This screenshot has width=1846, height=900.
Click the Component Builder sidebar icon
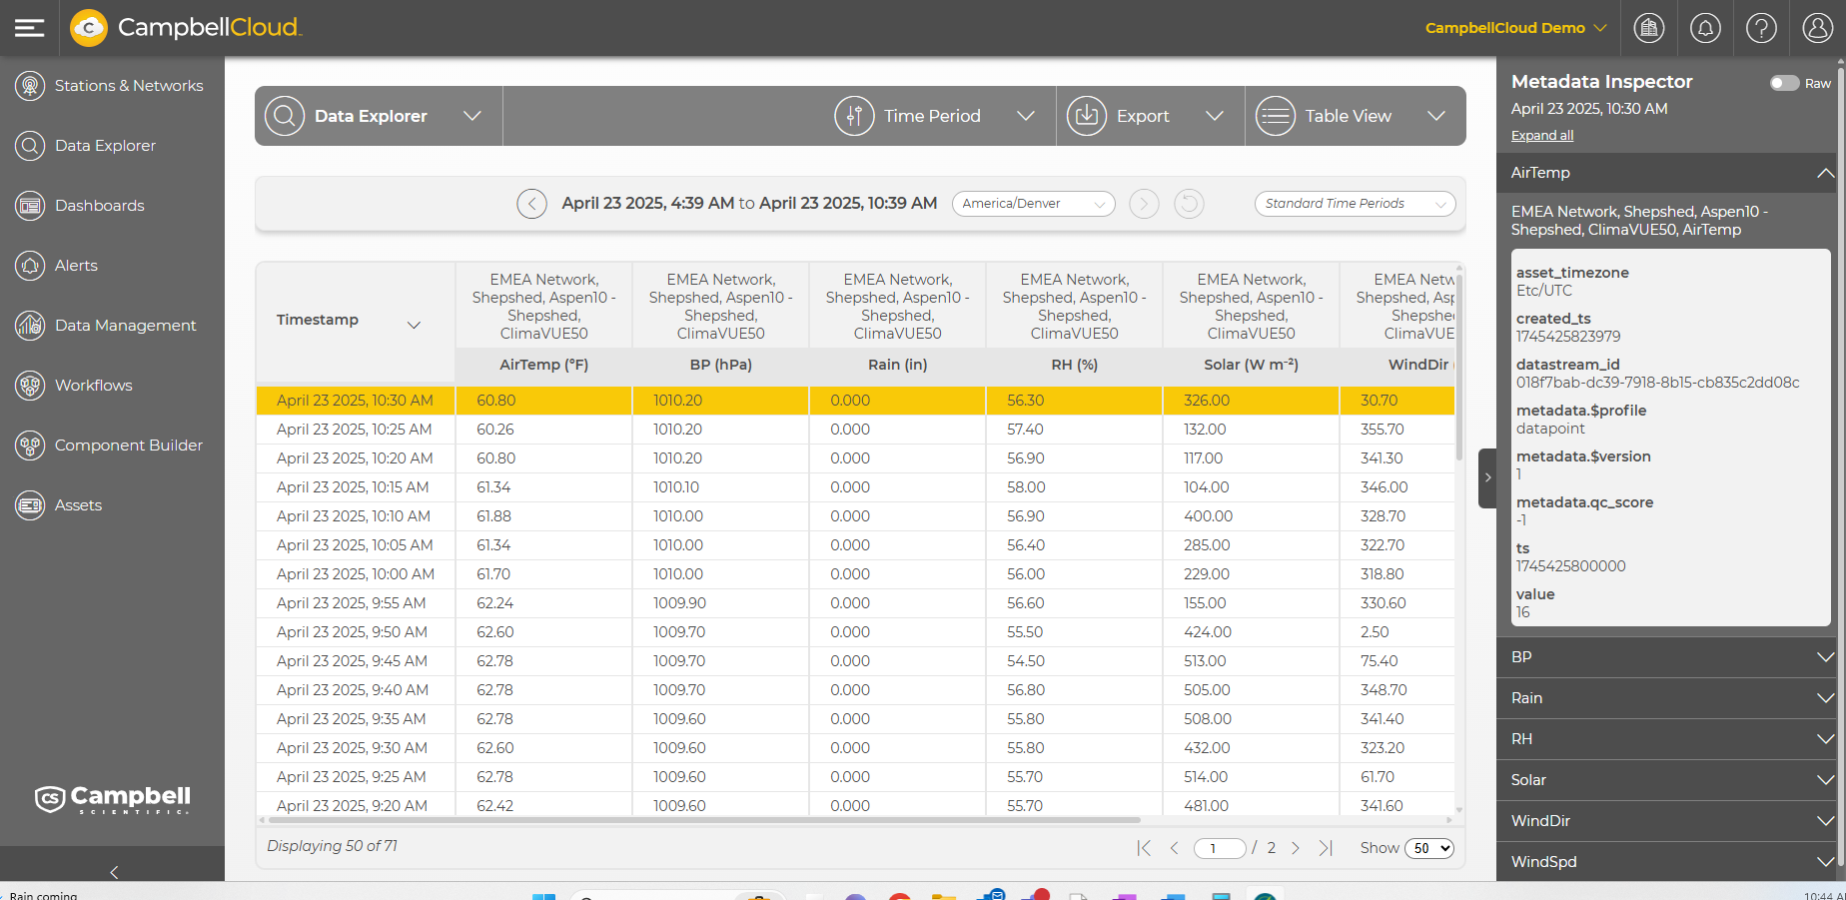click(30, 446)
